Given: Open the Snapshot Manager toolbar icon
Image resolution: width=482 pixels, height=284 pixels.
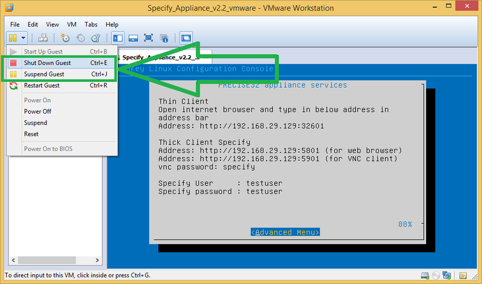Looking at the screenshot, I should [96, 38].
